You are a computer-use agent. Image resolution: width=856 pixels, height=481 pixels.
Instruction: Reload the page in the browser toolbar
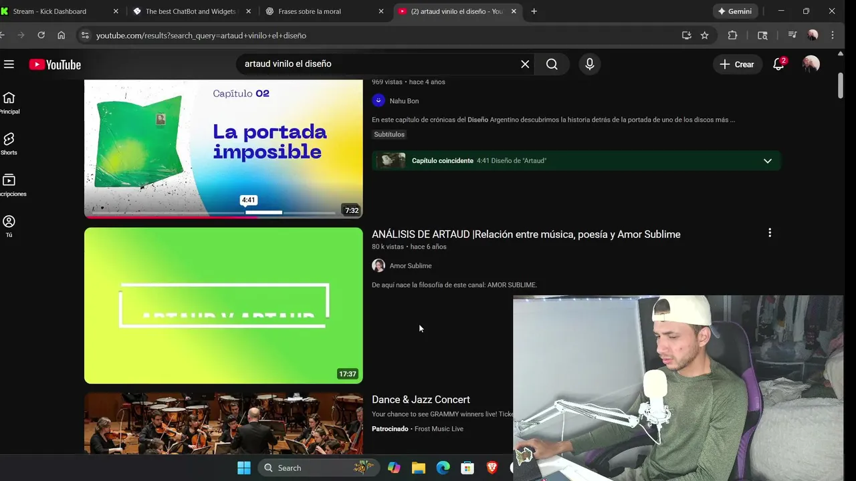[41, 35]
